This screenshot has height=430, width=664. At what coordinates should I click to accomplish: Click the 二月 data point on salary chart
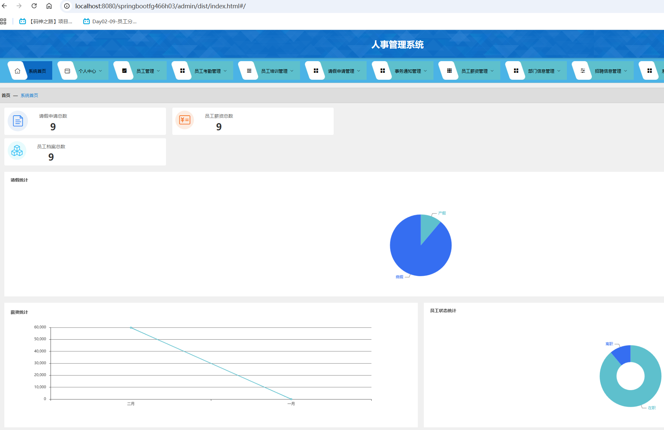[131, 328]
